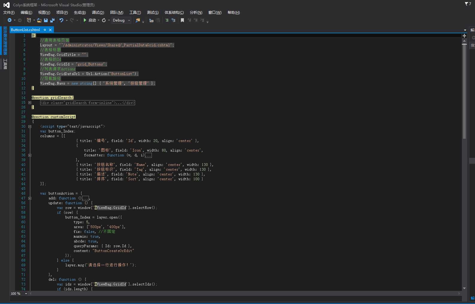This screenshot has width=475, height=304.
Task: Close the ButtonList.cshtml tab
Action: click(50, 30)
